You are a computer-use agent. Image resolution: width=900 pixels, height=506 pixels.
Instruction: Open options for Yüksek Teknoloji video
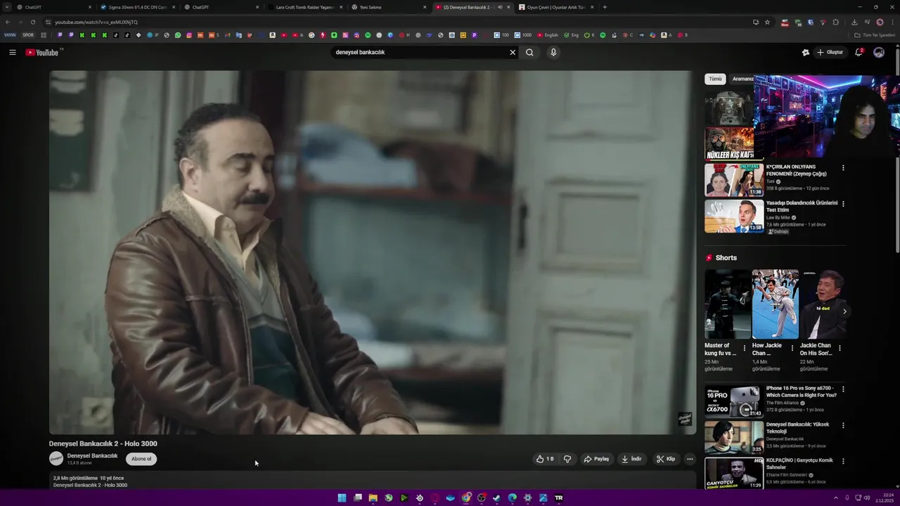[843, 425]
